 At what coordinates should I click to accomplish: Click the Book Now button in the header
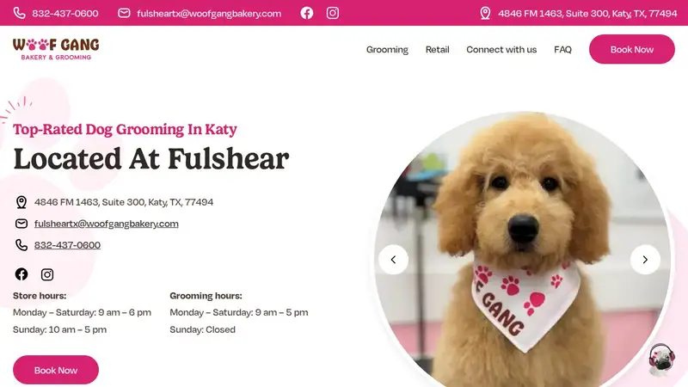632,49
